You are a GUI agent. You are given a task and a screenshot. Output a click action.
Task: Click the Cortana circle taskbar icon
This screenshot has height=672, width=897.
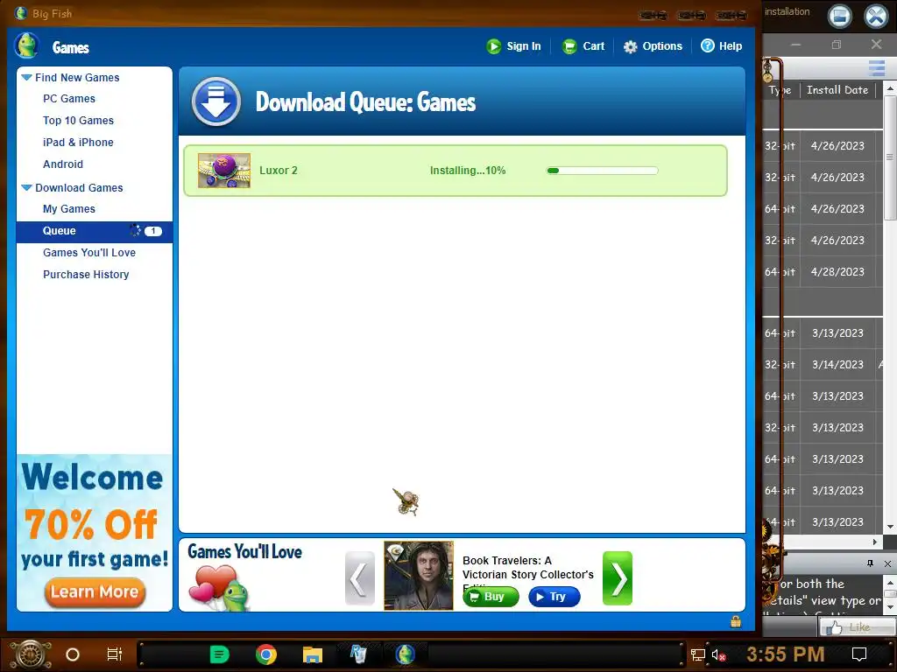[73, 654]
